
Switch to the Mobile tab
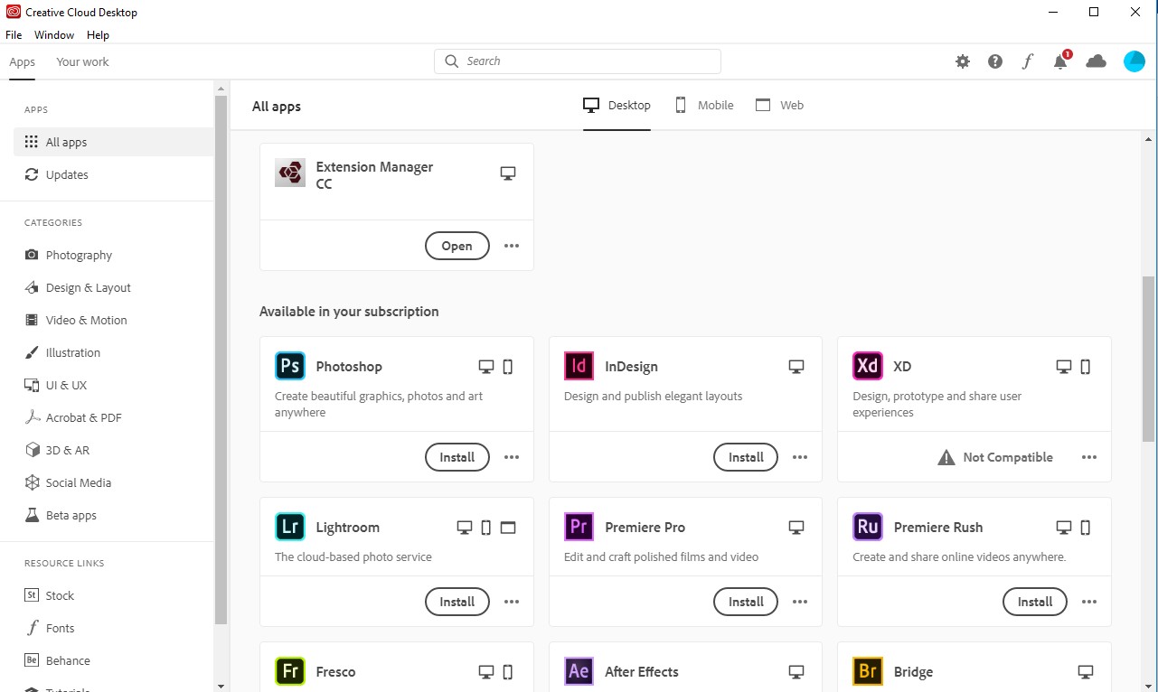(x=704, y=105)
